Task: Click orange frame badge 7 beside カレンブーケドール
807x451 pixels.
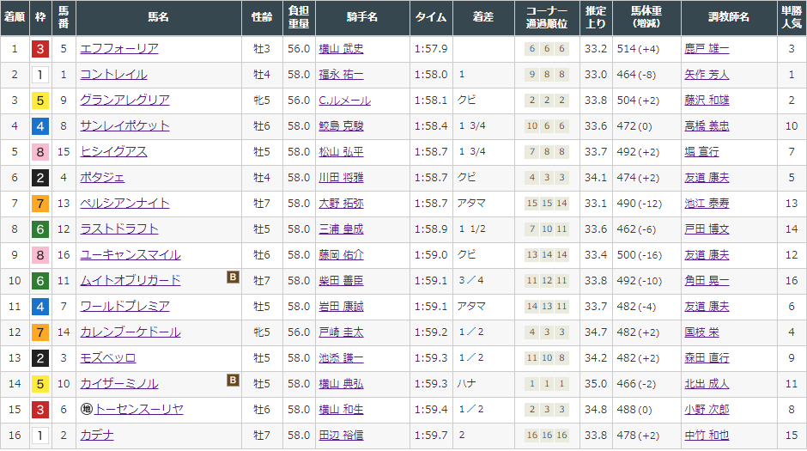Action: coord(40,332)
